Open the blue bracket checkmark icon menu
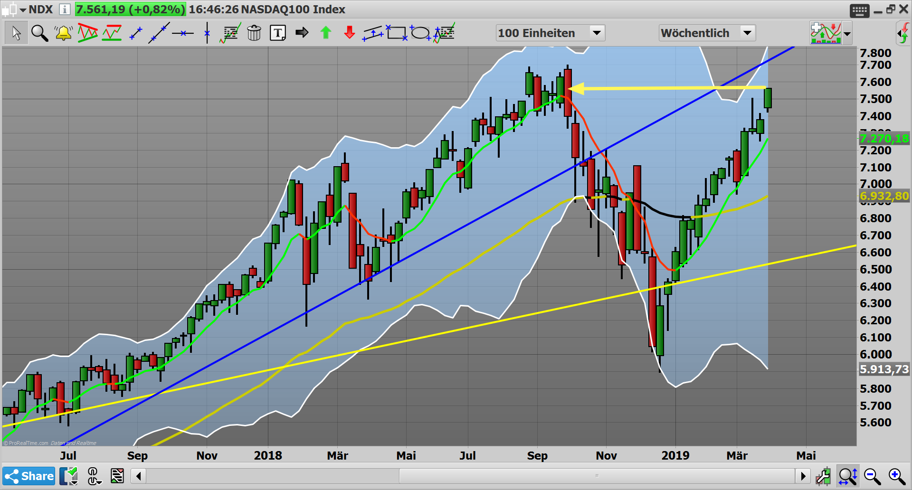Screen dimensions: 912x490 (x=69, y=476)
